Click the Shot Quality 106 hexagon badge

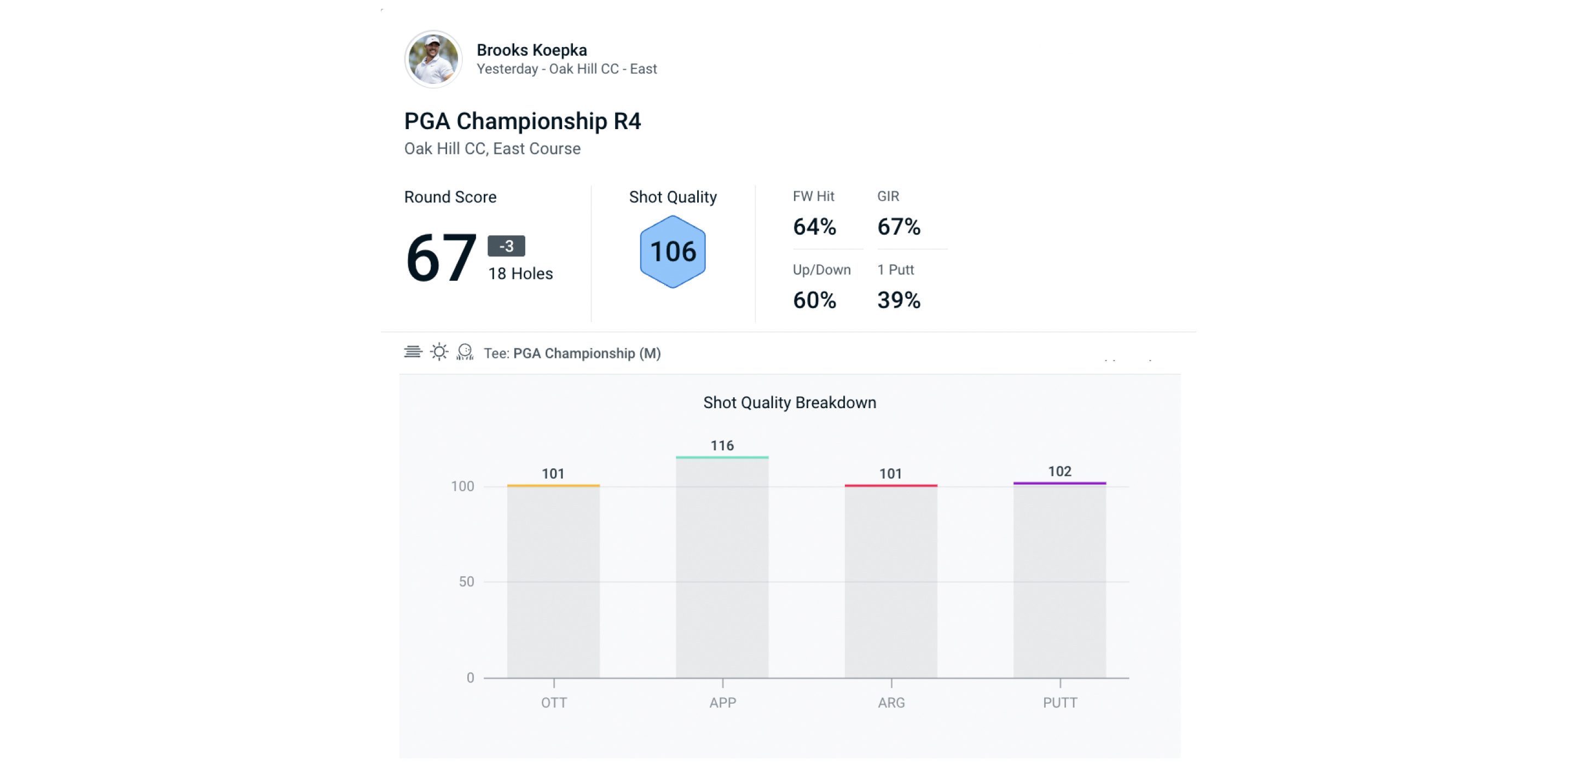point(673,252)
